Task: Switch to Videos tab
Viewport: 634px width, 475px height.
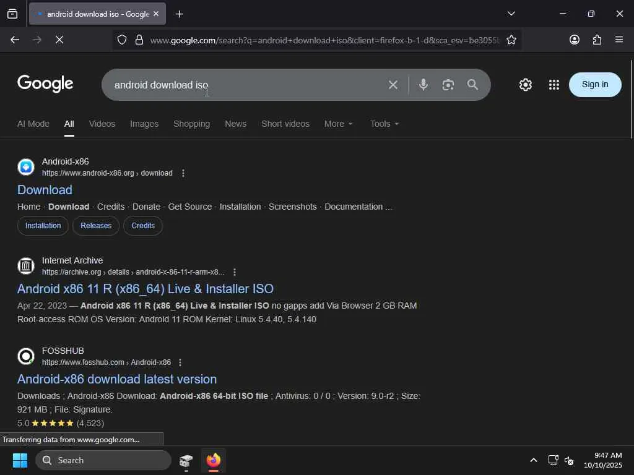Action: [x=102, y=124]
